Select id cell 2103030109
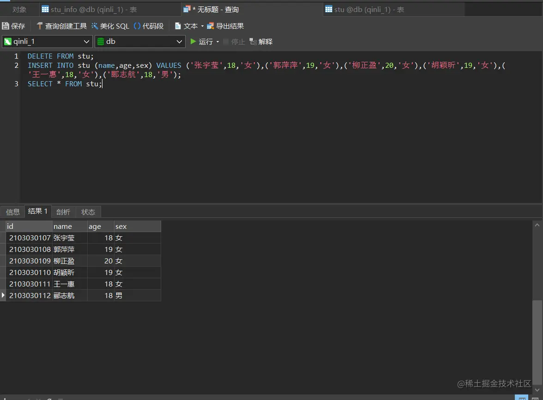The height and width of the screenshot is (400, 543). pyautogui.click(x=30, y=261)
